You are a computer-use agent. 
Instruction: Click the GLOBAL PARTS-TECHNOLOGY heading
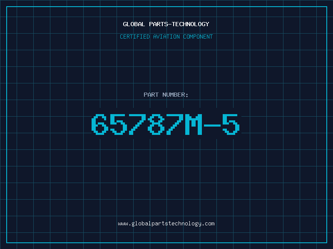[x=166, y=24]
